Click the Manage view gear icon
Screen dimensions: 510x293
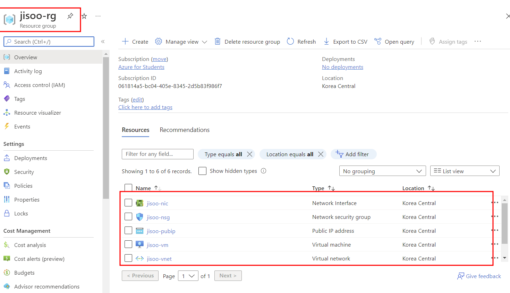(159, 42)
